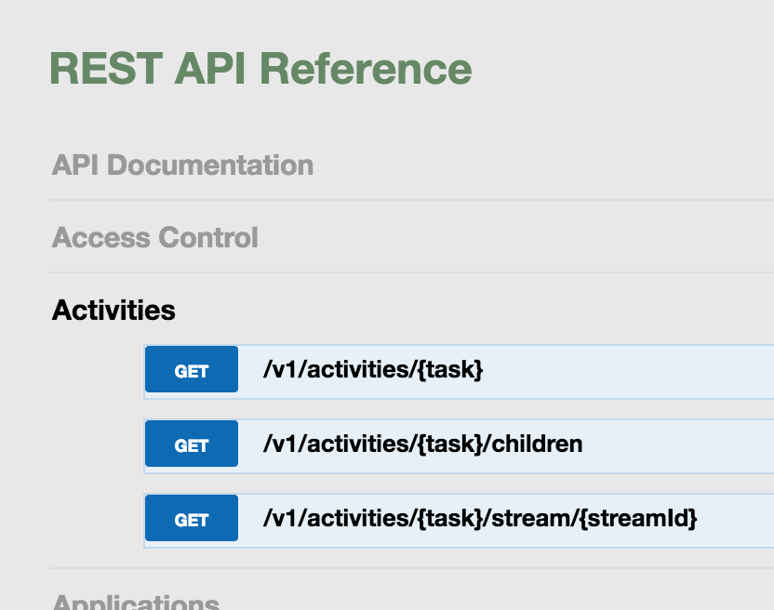Click the REST API Reference page title
Image resolution: width=774 pixels, height=610 pixels.
260,69
